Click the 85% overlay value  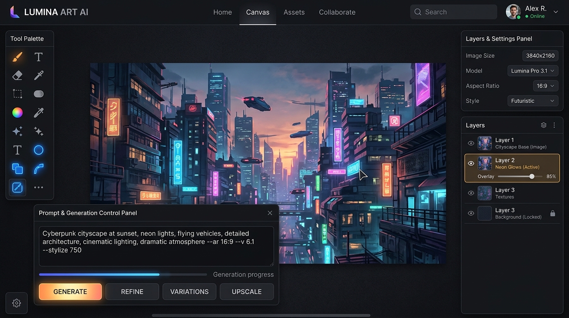tap(551, 176)
